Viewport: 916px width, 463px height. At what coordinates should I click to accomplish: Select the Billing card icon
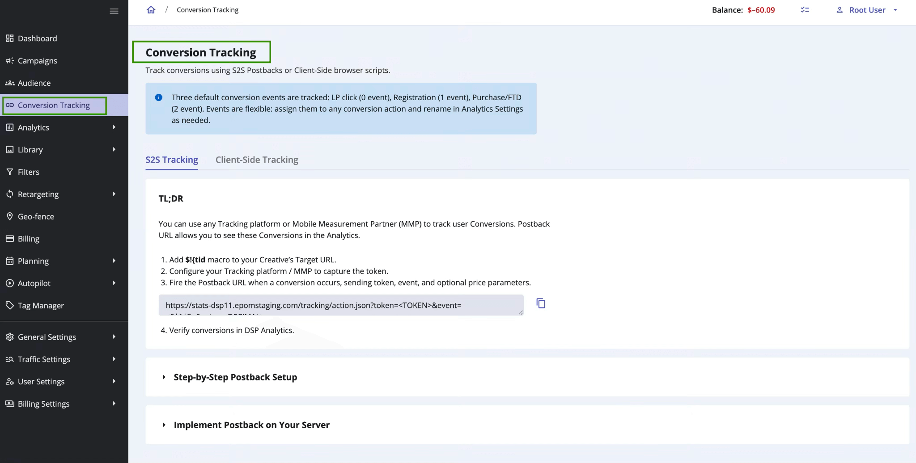click(x=10, y=238)
